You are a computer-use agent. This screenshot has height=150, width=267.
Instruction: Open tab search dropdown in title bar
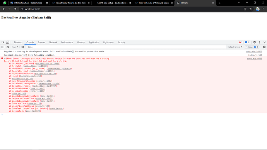click(239, 3)
